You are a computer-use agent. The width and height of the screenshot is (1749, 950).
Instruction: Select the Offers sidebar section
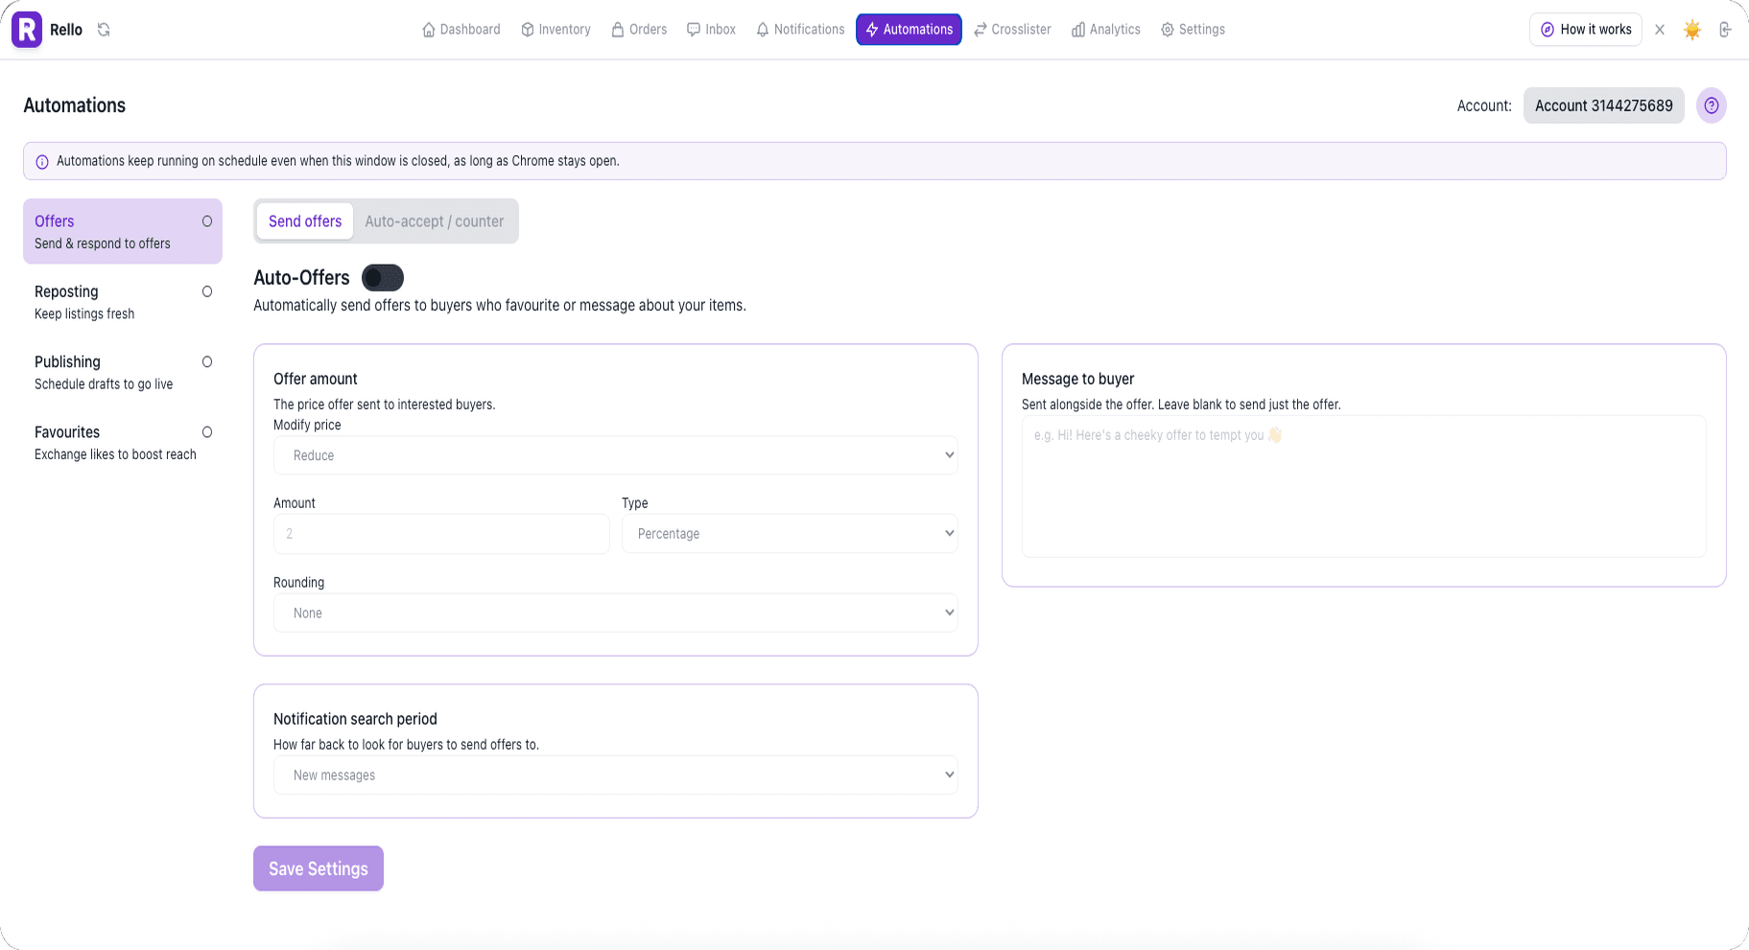pyautogui.click(x=123, y=231)
